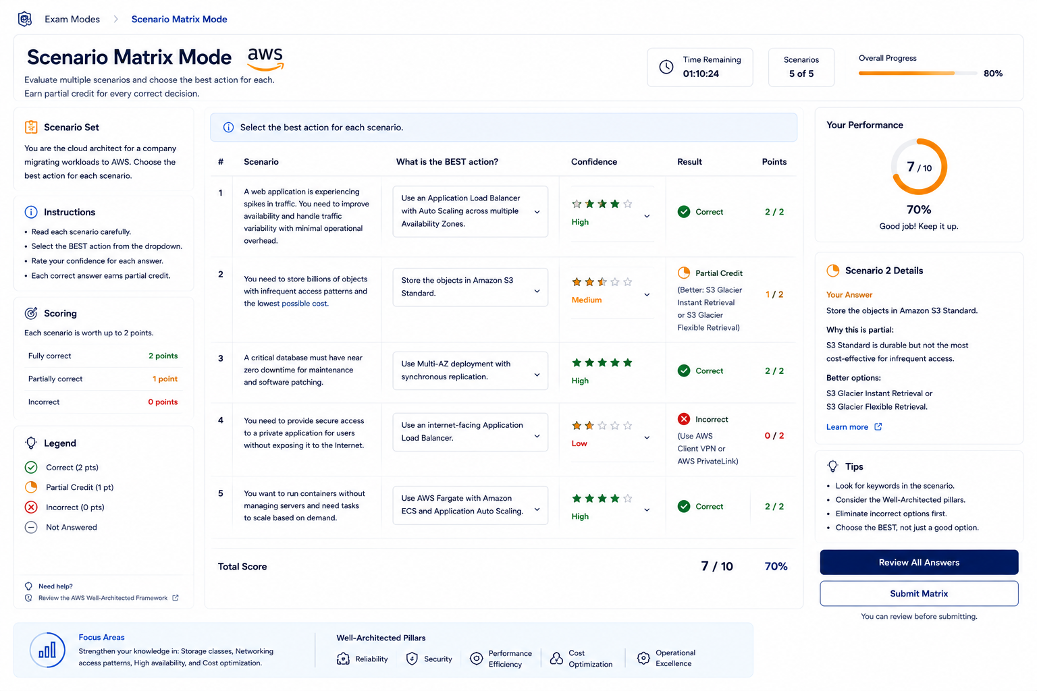Open Review the AWS Well-Architected Framework link
The height and width of the screenshot is (691, 1037).
pos(103,598)
